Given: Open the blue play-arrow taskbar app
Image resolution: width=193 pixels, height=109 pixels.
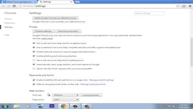Looking at the screenshot, I should coord(40,106).
